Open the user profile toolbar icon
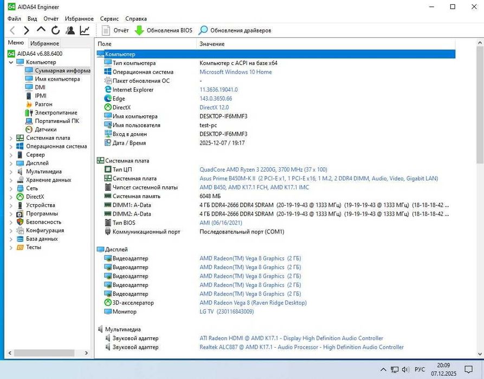Image resolution: width=484 pixels, height=379 pixels. 70,30
